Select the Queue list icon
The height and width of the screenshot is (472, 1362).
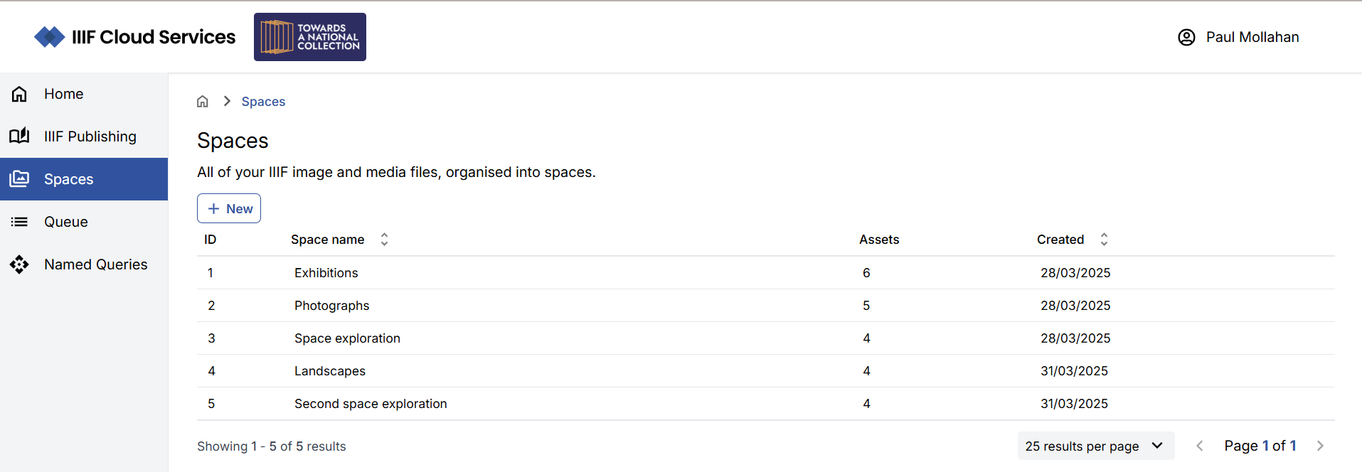[18, 221]
